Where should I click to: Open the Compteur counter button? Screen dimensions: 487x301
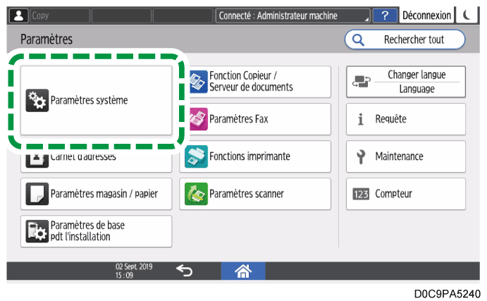pyautogui.click(x=405, y=194)
